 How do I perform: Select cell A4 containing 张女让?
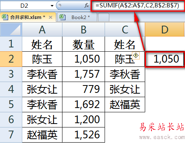pyautogui.click(x=42, y=89)
